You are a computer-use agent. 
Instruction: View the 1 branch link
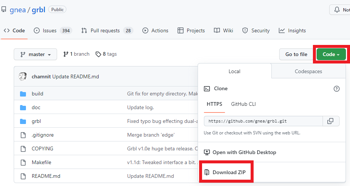(x=76, y=54)
